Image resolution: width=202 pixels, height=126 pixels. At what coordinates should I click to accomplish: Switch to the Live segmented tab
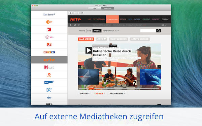[x=94, y=8]
